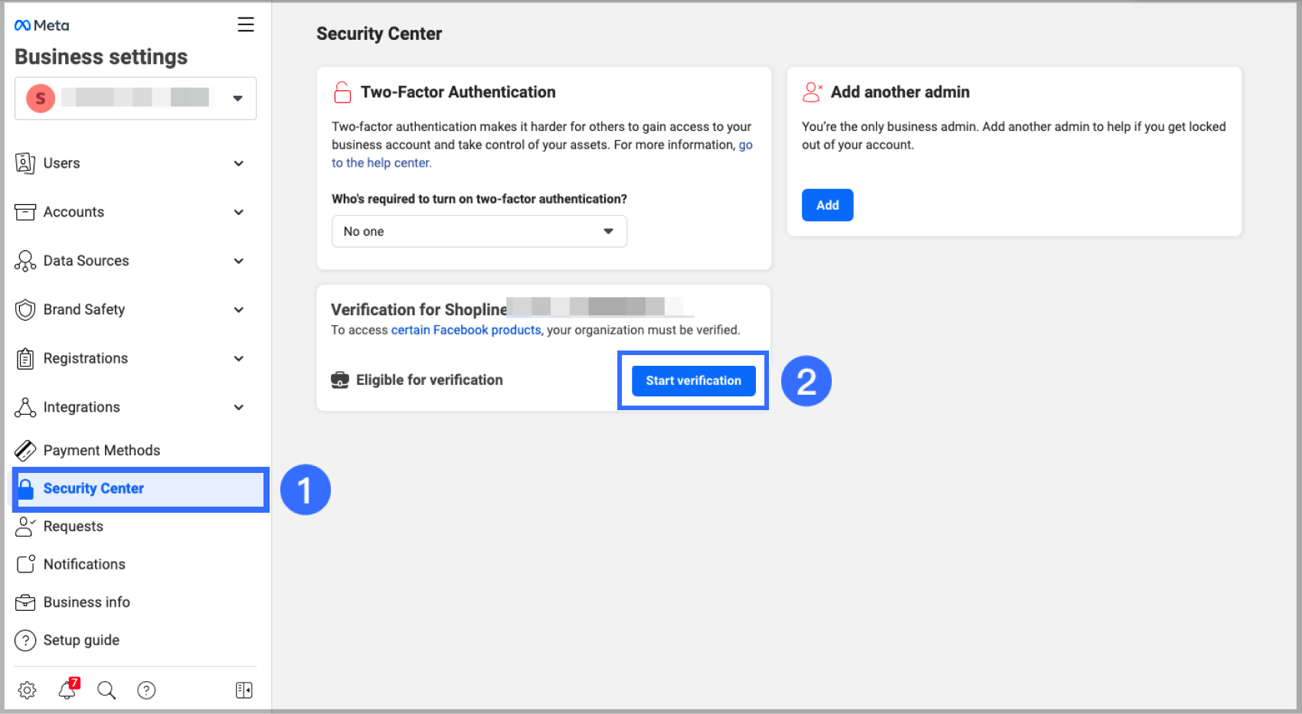Open the notifications bell icon

point(67,690)
